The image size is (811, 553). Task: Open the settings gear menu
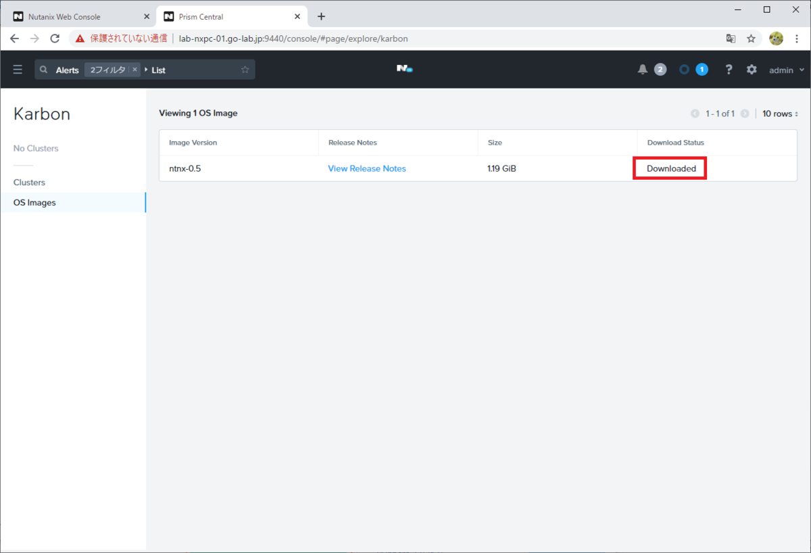(x=752, y=70)
